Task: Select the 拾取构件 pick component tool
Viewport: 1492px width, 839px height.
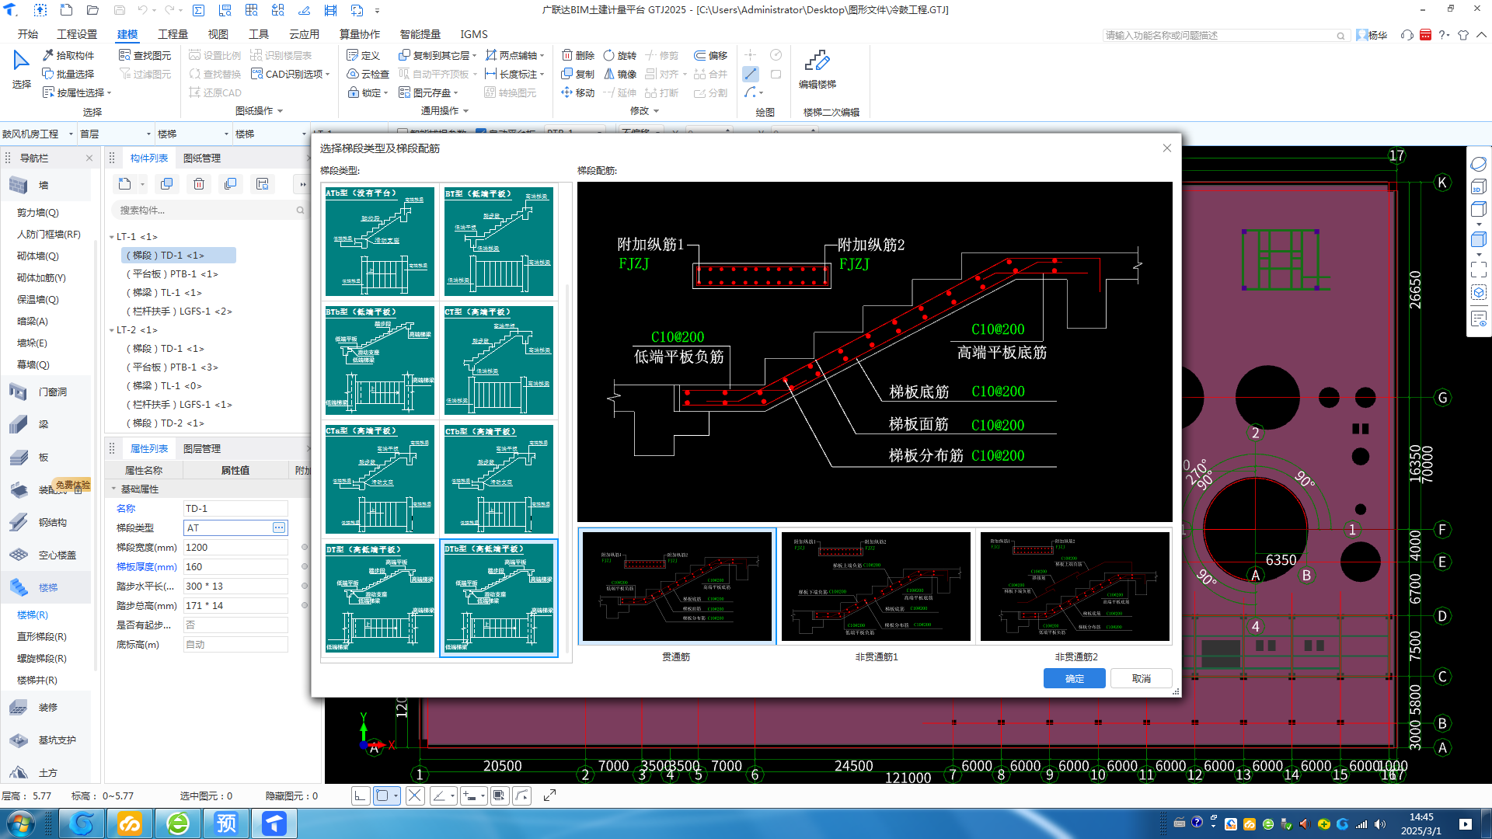Action: (68, 55)
